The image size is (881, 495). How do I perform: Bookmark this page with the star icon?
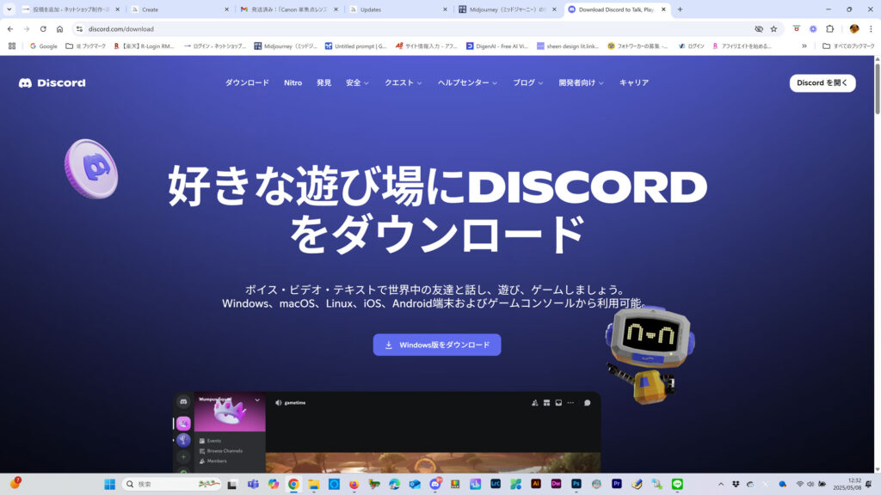pyautogui.click(x=773, y=29)
